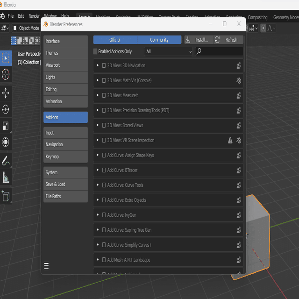Toggle proportional editing icon in header
This screenshot has width=299, height=299.
tap(263, 28)
